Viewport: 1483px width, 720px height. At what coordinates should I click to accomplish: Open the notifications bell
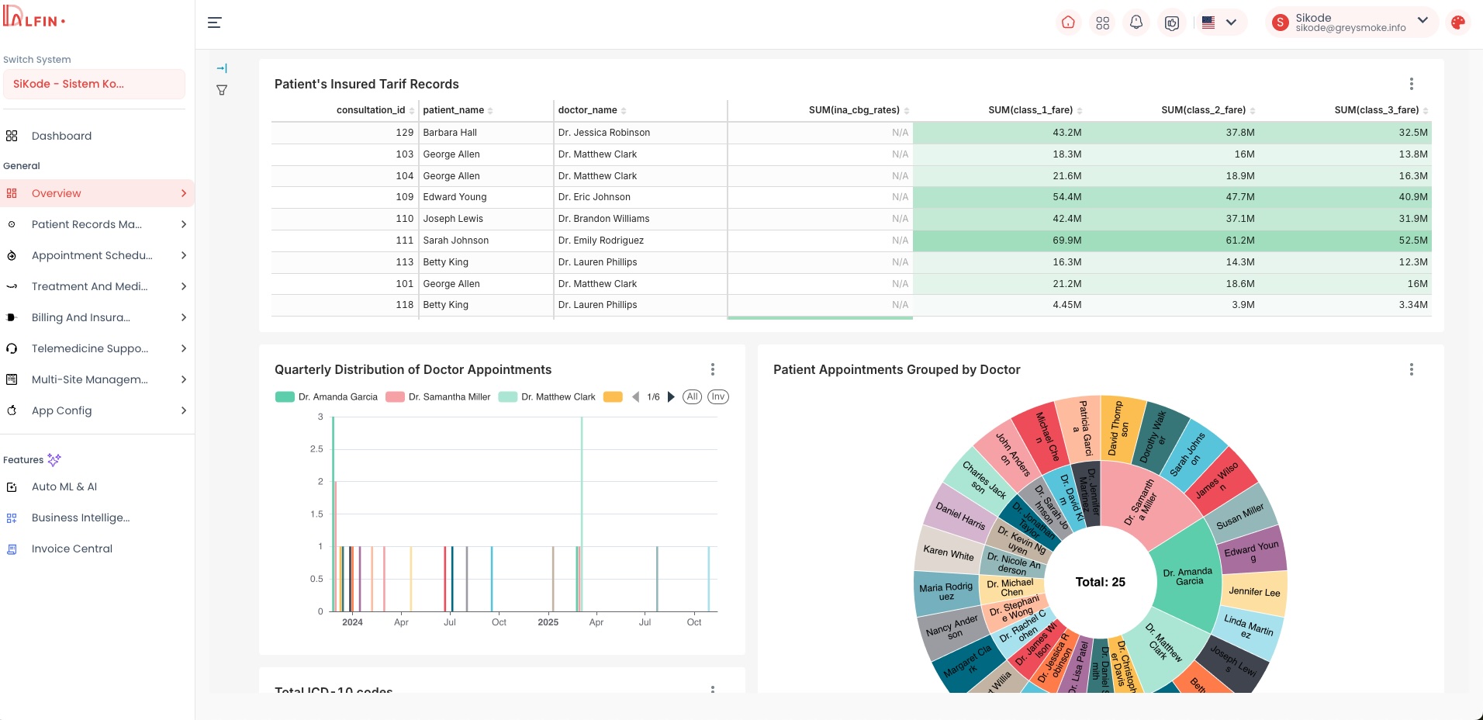coord(1136,22)
